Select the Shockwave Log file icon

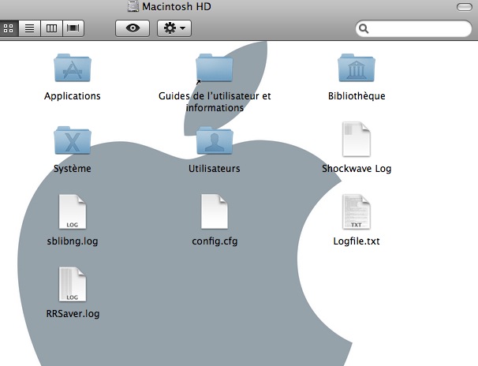(357, 140)
